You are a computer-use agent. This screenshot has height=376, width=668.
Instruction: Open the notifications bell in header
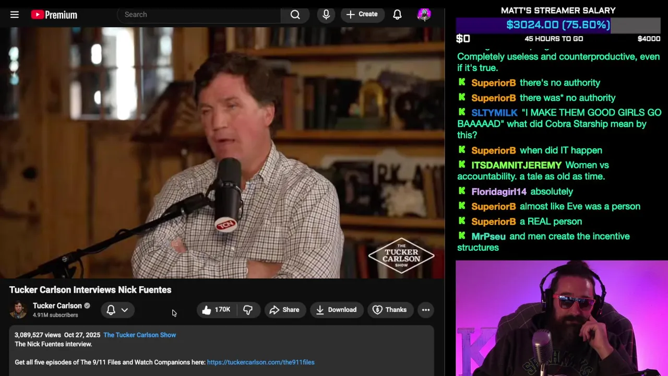click(x=397, y=15)
